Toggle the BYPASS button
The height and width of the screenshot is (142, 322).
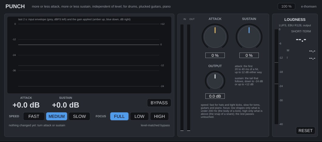(x=159, y=103)
